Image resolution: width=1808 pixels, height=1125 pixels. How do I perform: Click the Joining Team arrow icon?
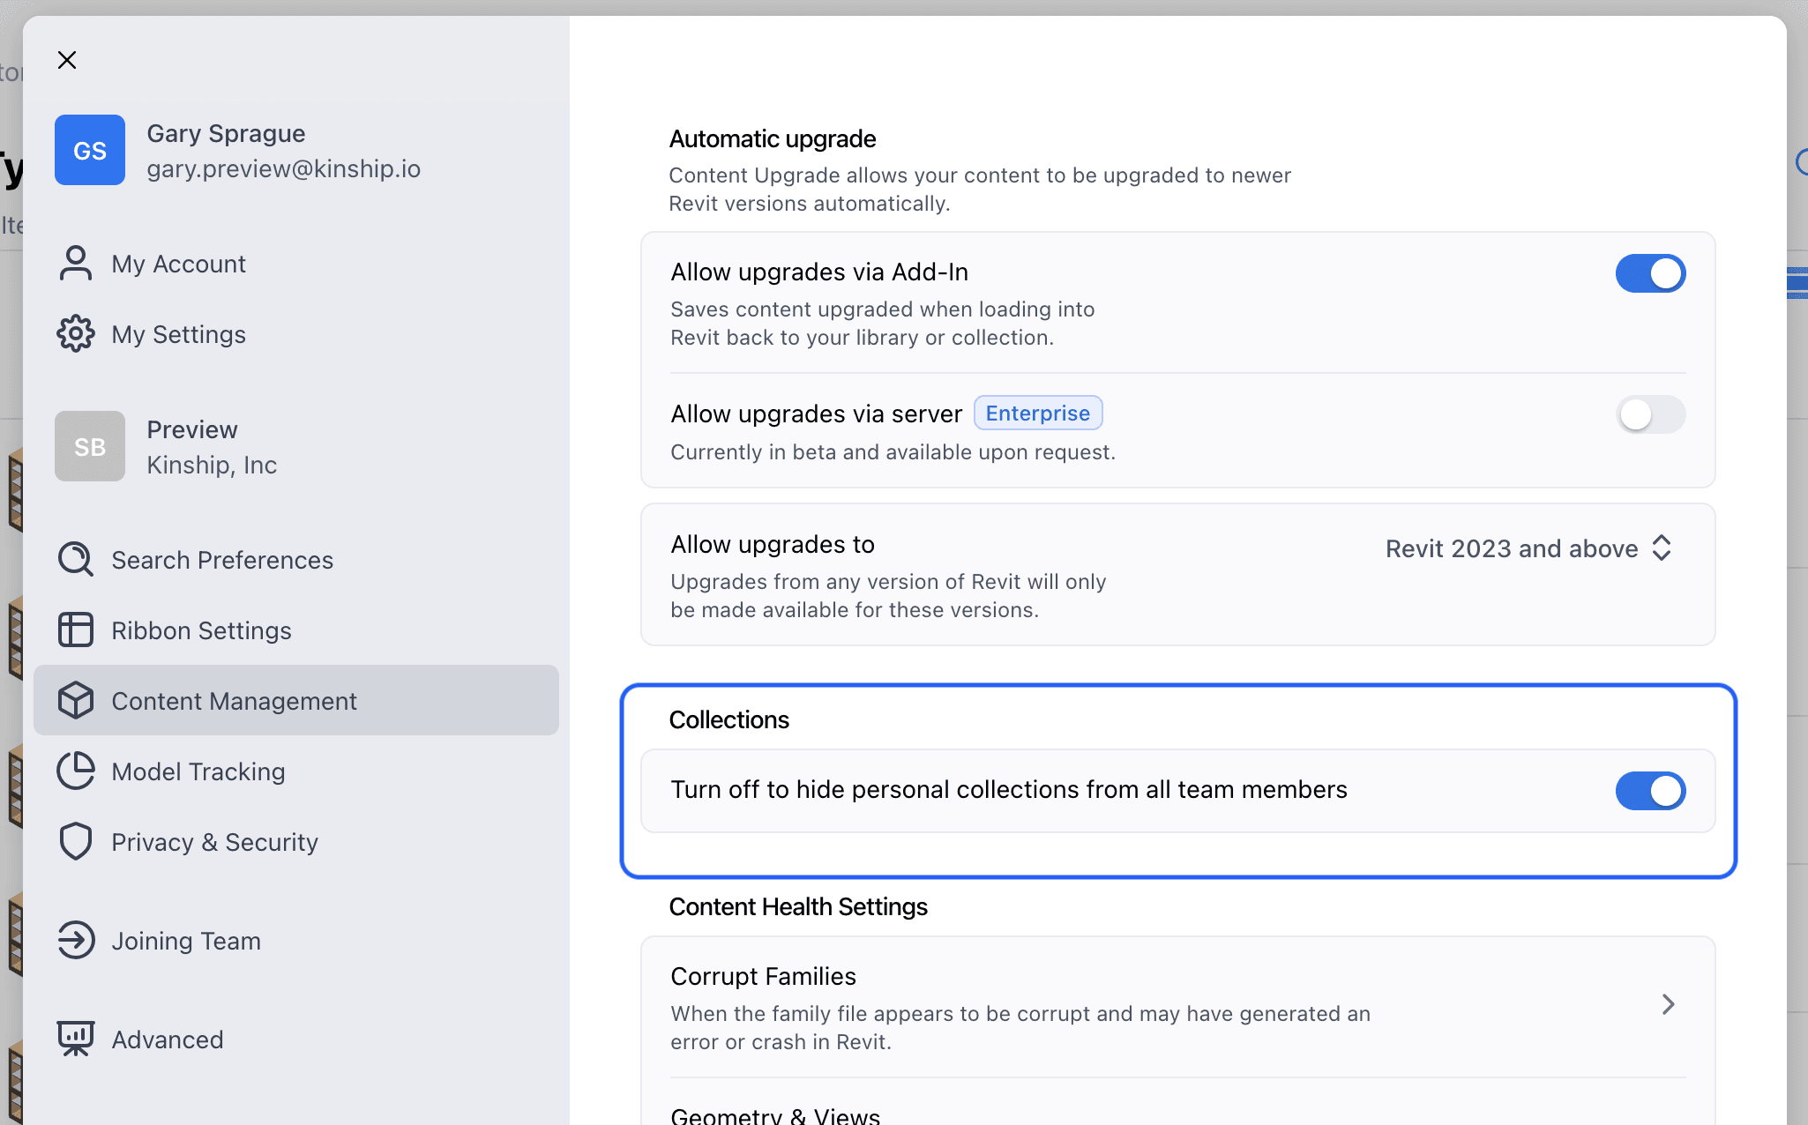coord(76,940)
